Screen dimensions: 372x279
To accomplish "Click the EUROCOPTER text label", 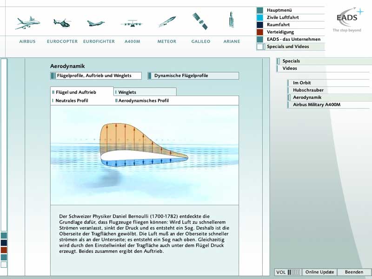I will (x=62, y=41).
